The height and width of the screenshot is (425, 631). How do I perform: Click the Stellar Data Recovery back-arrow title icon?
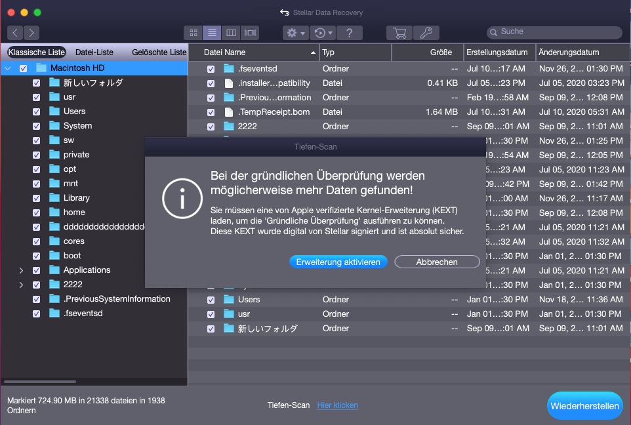tap(285, 12)
